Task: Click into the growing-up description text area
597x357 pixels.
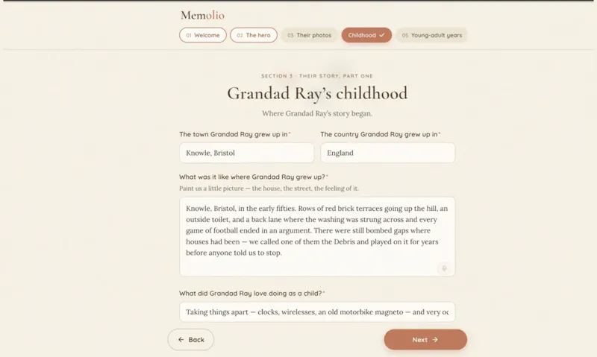Action: point(317,236)
